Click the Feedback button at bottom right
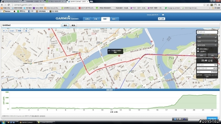This screenshot has width=221, height=124. (x=212, y=118)
